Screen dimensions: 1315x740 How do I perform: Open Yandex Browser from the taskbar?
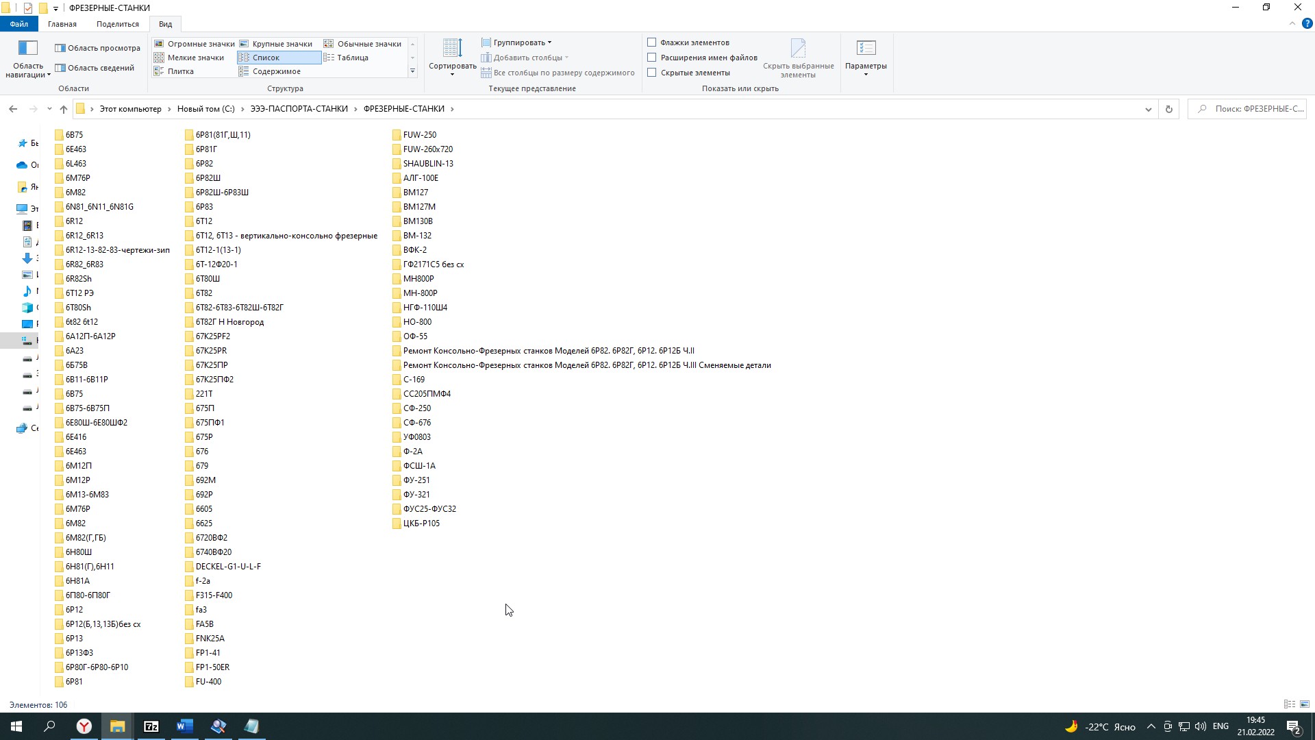point(84,726)
